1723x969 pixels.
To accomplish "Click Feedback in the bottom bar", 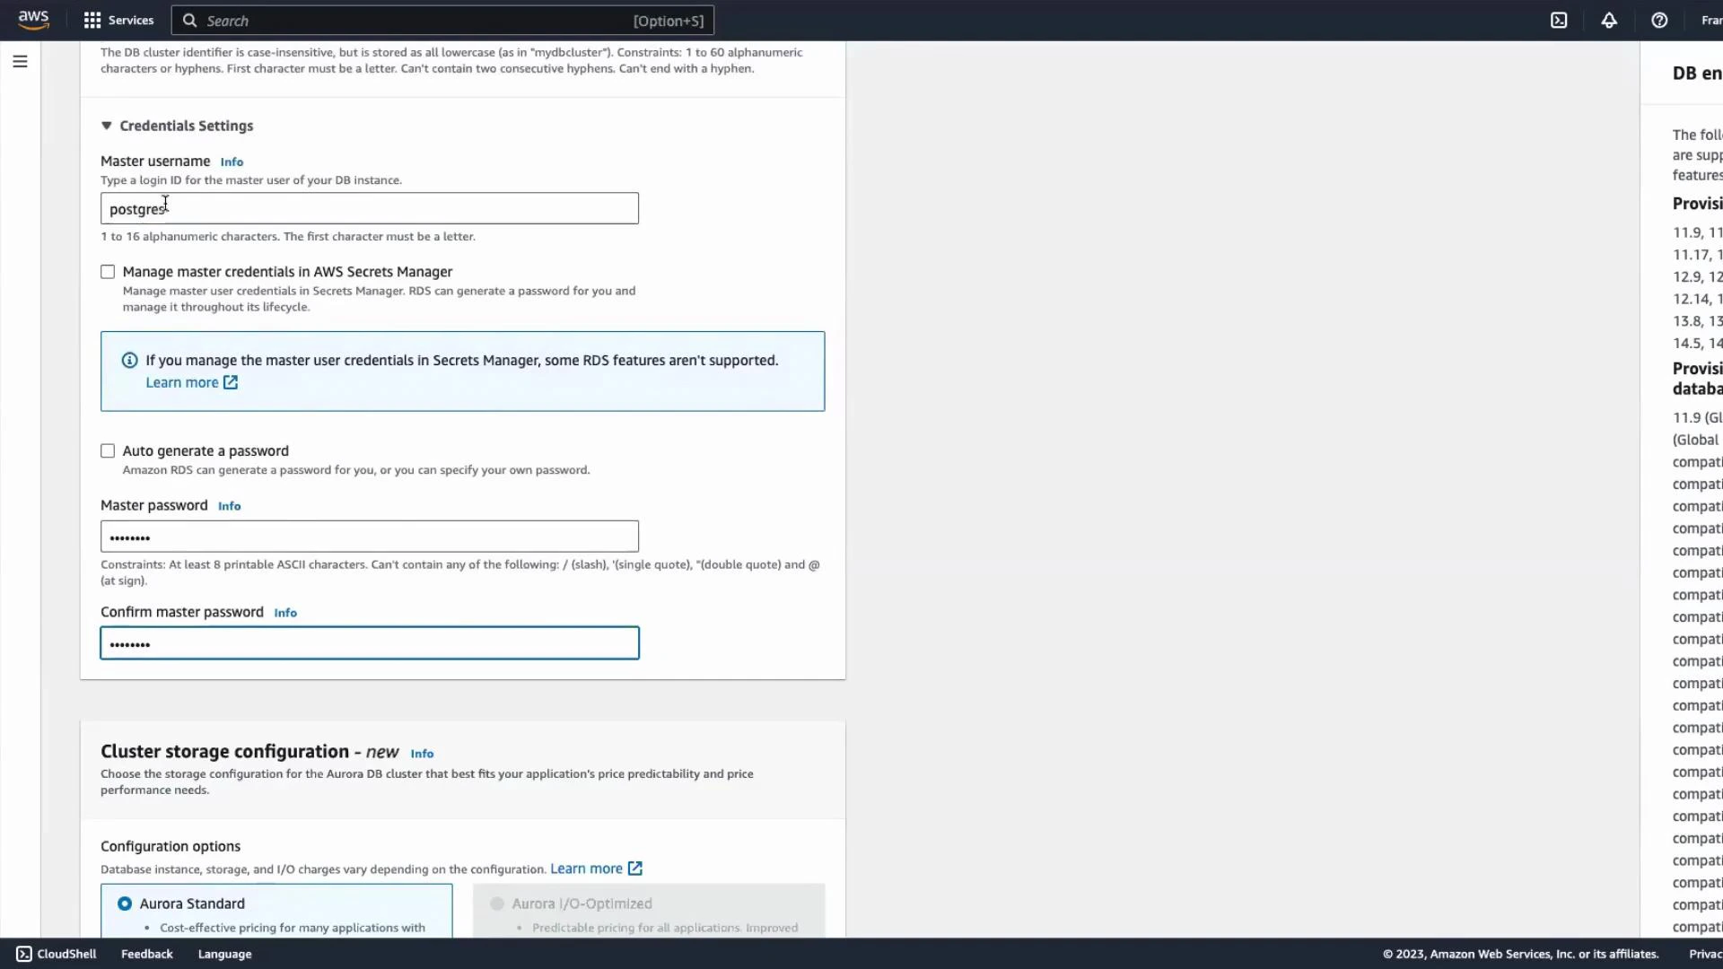I will coord(146,954).
